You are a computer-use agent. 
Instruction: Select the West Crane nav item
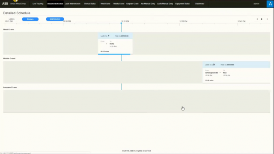pyautogui.click(x=105, y=4)
